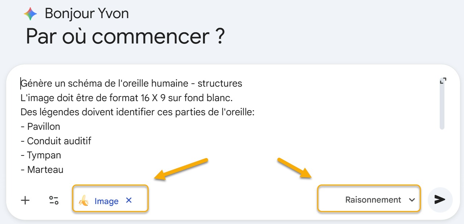Screen dimensions: 464x224
Task: Click the line '- Marteau'
Action: tap(42, 169)
